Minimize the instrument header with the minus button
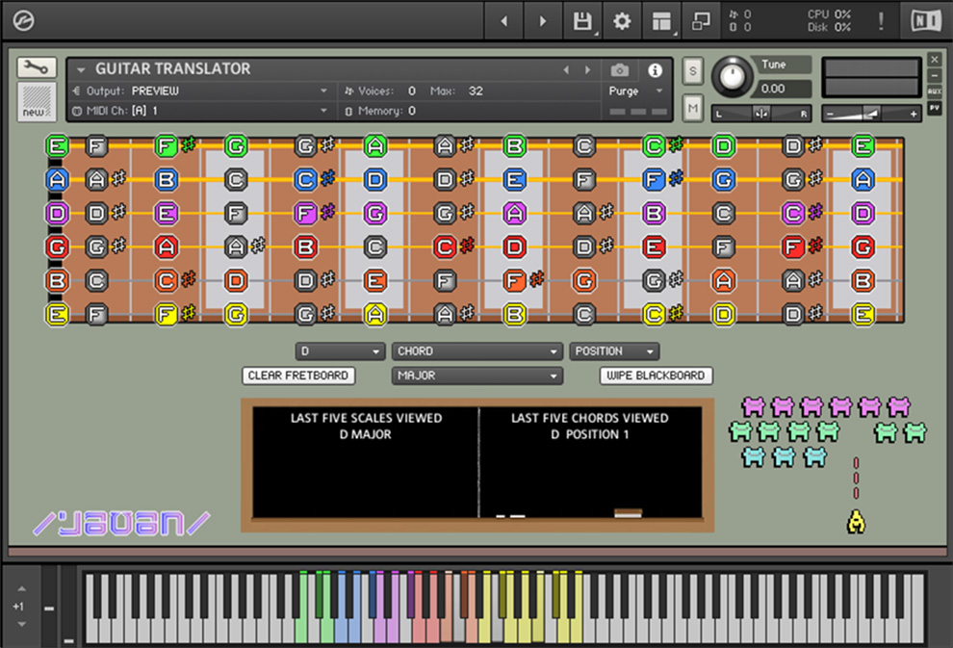This screenshot has height=648, width=953. pyautogui.click(x=934, y=75)
